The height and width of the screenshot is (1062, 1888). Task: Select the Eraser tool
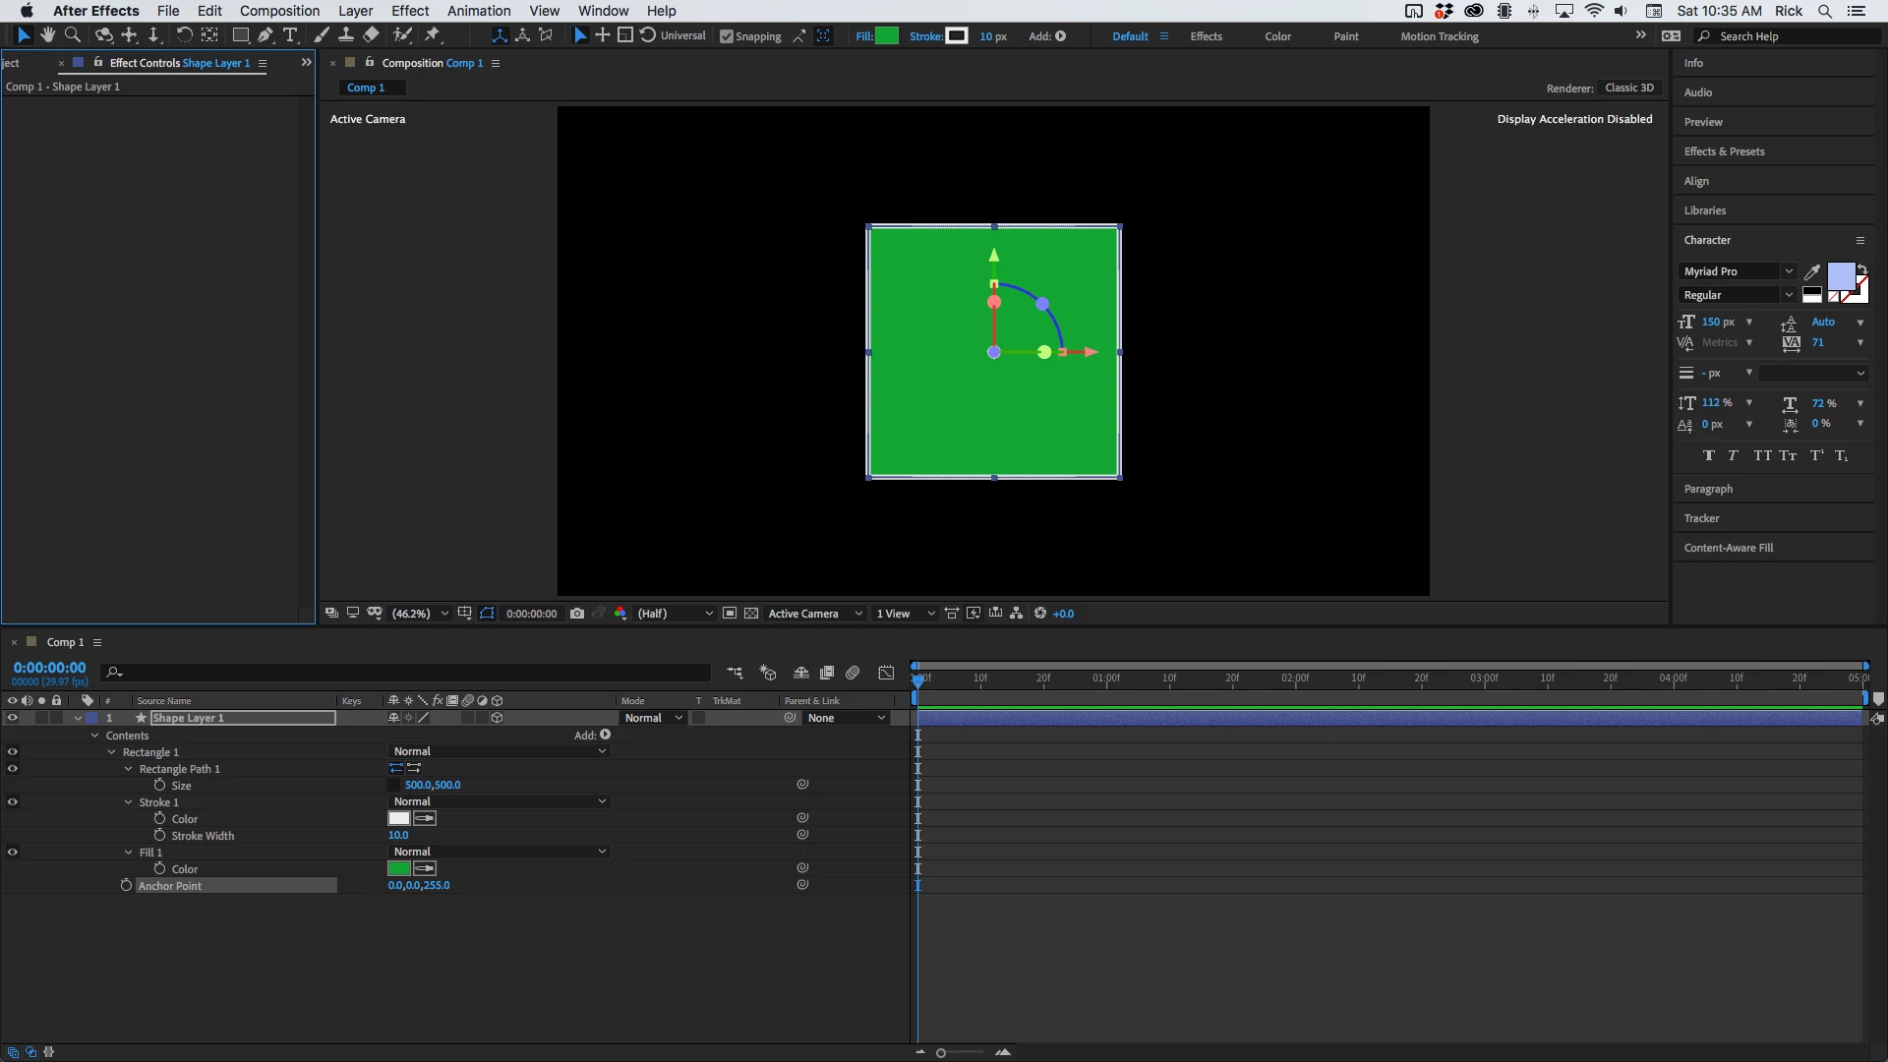371,35
